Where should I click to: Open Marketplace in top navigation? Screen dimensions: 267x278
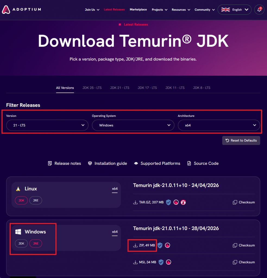coord(138,10)
